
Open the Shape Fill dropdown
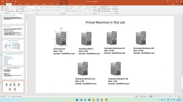pyautogui.click(x=106, y=7)
